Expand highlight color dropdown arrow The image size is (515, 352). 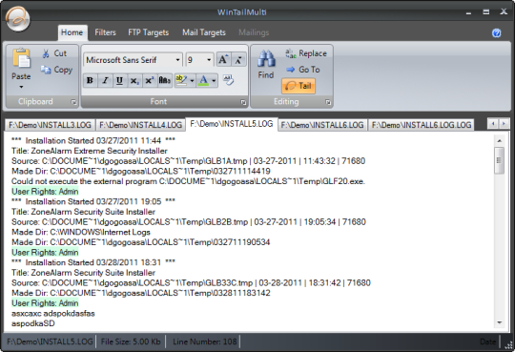click(x=192, y=80)
